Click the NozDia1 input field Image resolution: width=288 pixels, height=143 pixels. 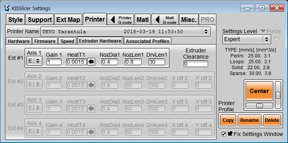coord(110,62)
